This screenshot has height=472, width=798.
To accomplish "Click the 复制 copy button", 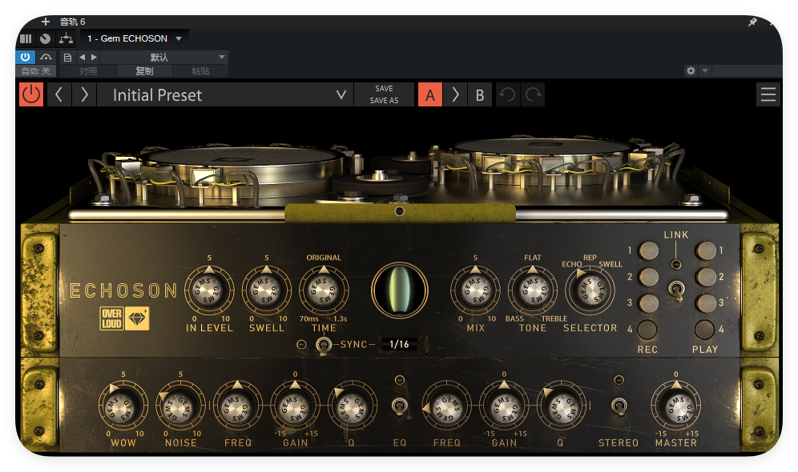I will 144,71.
